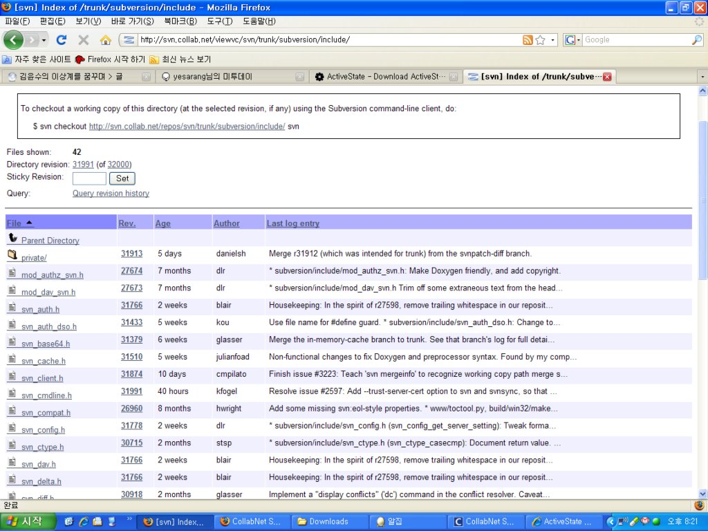Close the ActiveState download tab
The width and height of the screenshot is (708, 531).
click(454, 77)
